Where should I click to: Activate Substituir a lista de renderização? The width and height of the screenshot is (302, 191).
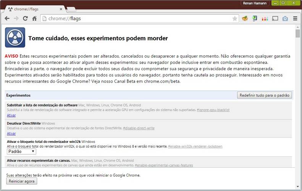pos(11,115)
